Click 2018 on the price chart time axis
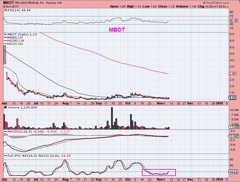 (220, 104)
